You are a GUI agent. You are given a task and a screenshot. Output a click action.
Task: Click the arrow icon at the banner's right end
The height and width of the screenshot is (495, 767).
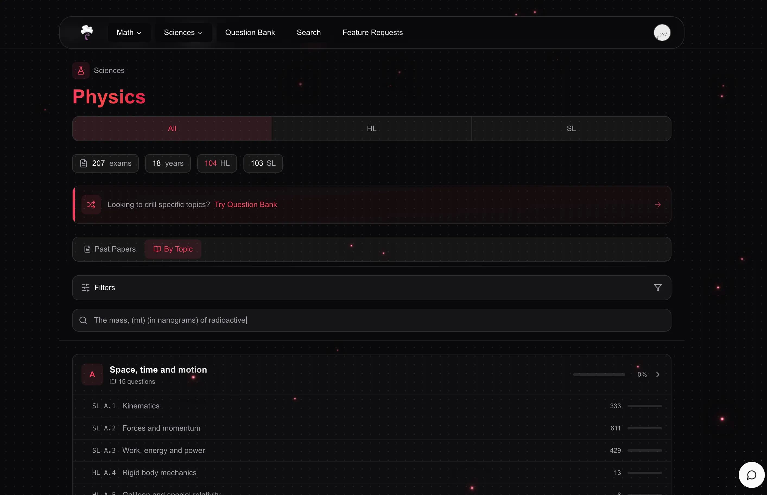point(658,205)
